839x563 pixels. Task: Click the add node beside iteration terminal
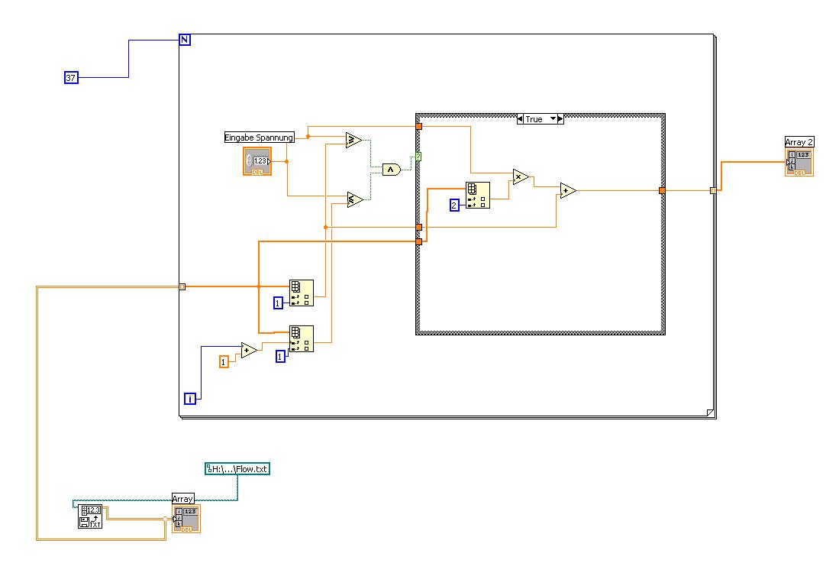click(249, 351)
